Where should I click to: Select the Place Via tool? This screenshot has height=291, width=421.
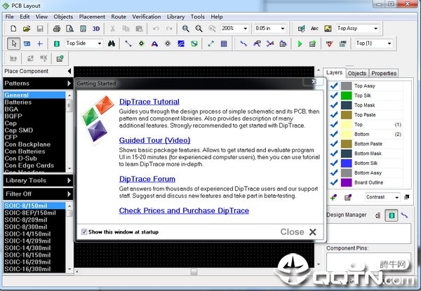point(168,43)
